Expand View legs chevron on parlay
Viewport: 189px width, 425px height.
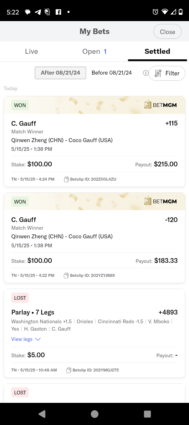38,339
